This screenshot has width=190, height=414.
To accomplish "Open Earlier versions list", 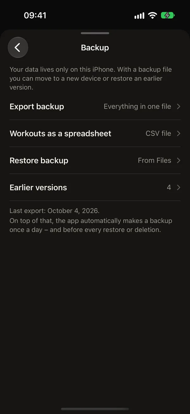I will pos(95,187).
